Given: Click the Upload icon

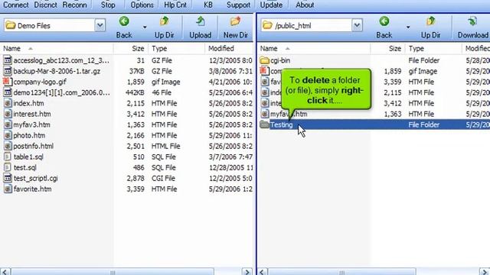Looking at the screenshot, I should point(201,21).
